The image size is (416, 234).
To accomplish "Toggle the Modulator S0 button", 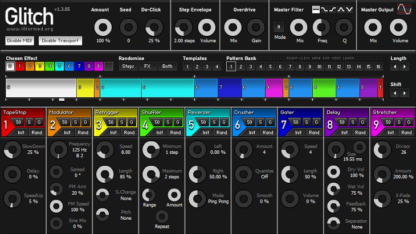I will click(64, 122).
